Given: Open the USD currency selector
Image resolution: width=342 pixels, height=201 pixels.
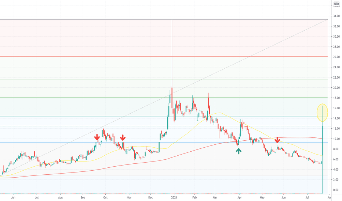Looking at the screenshot, I should [336, 4].
